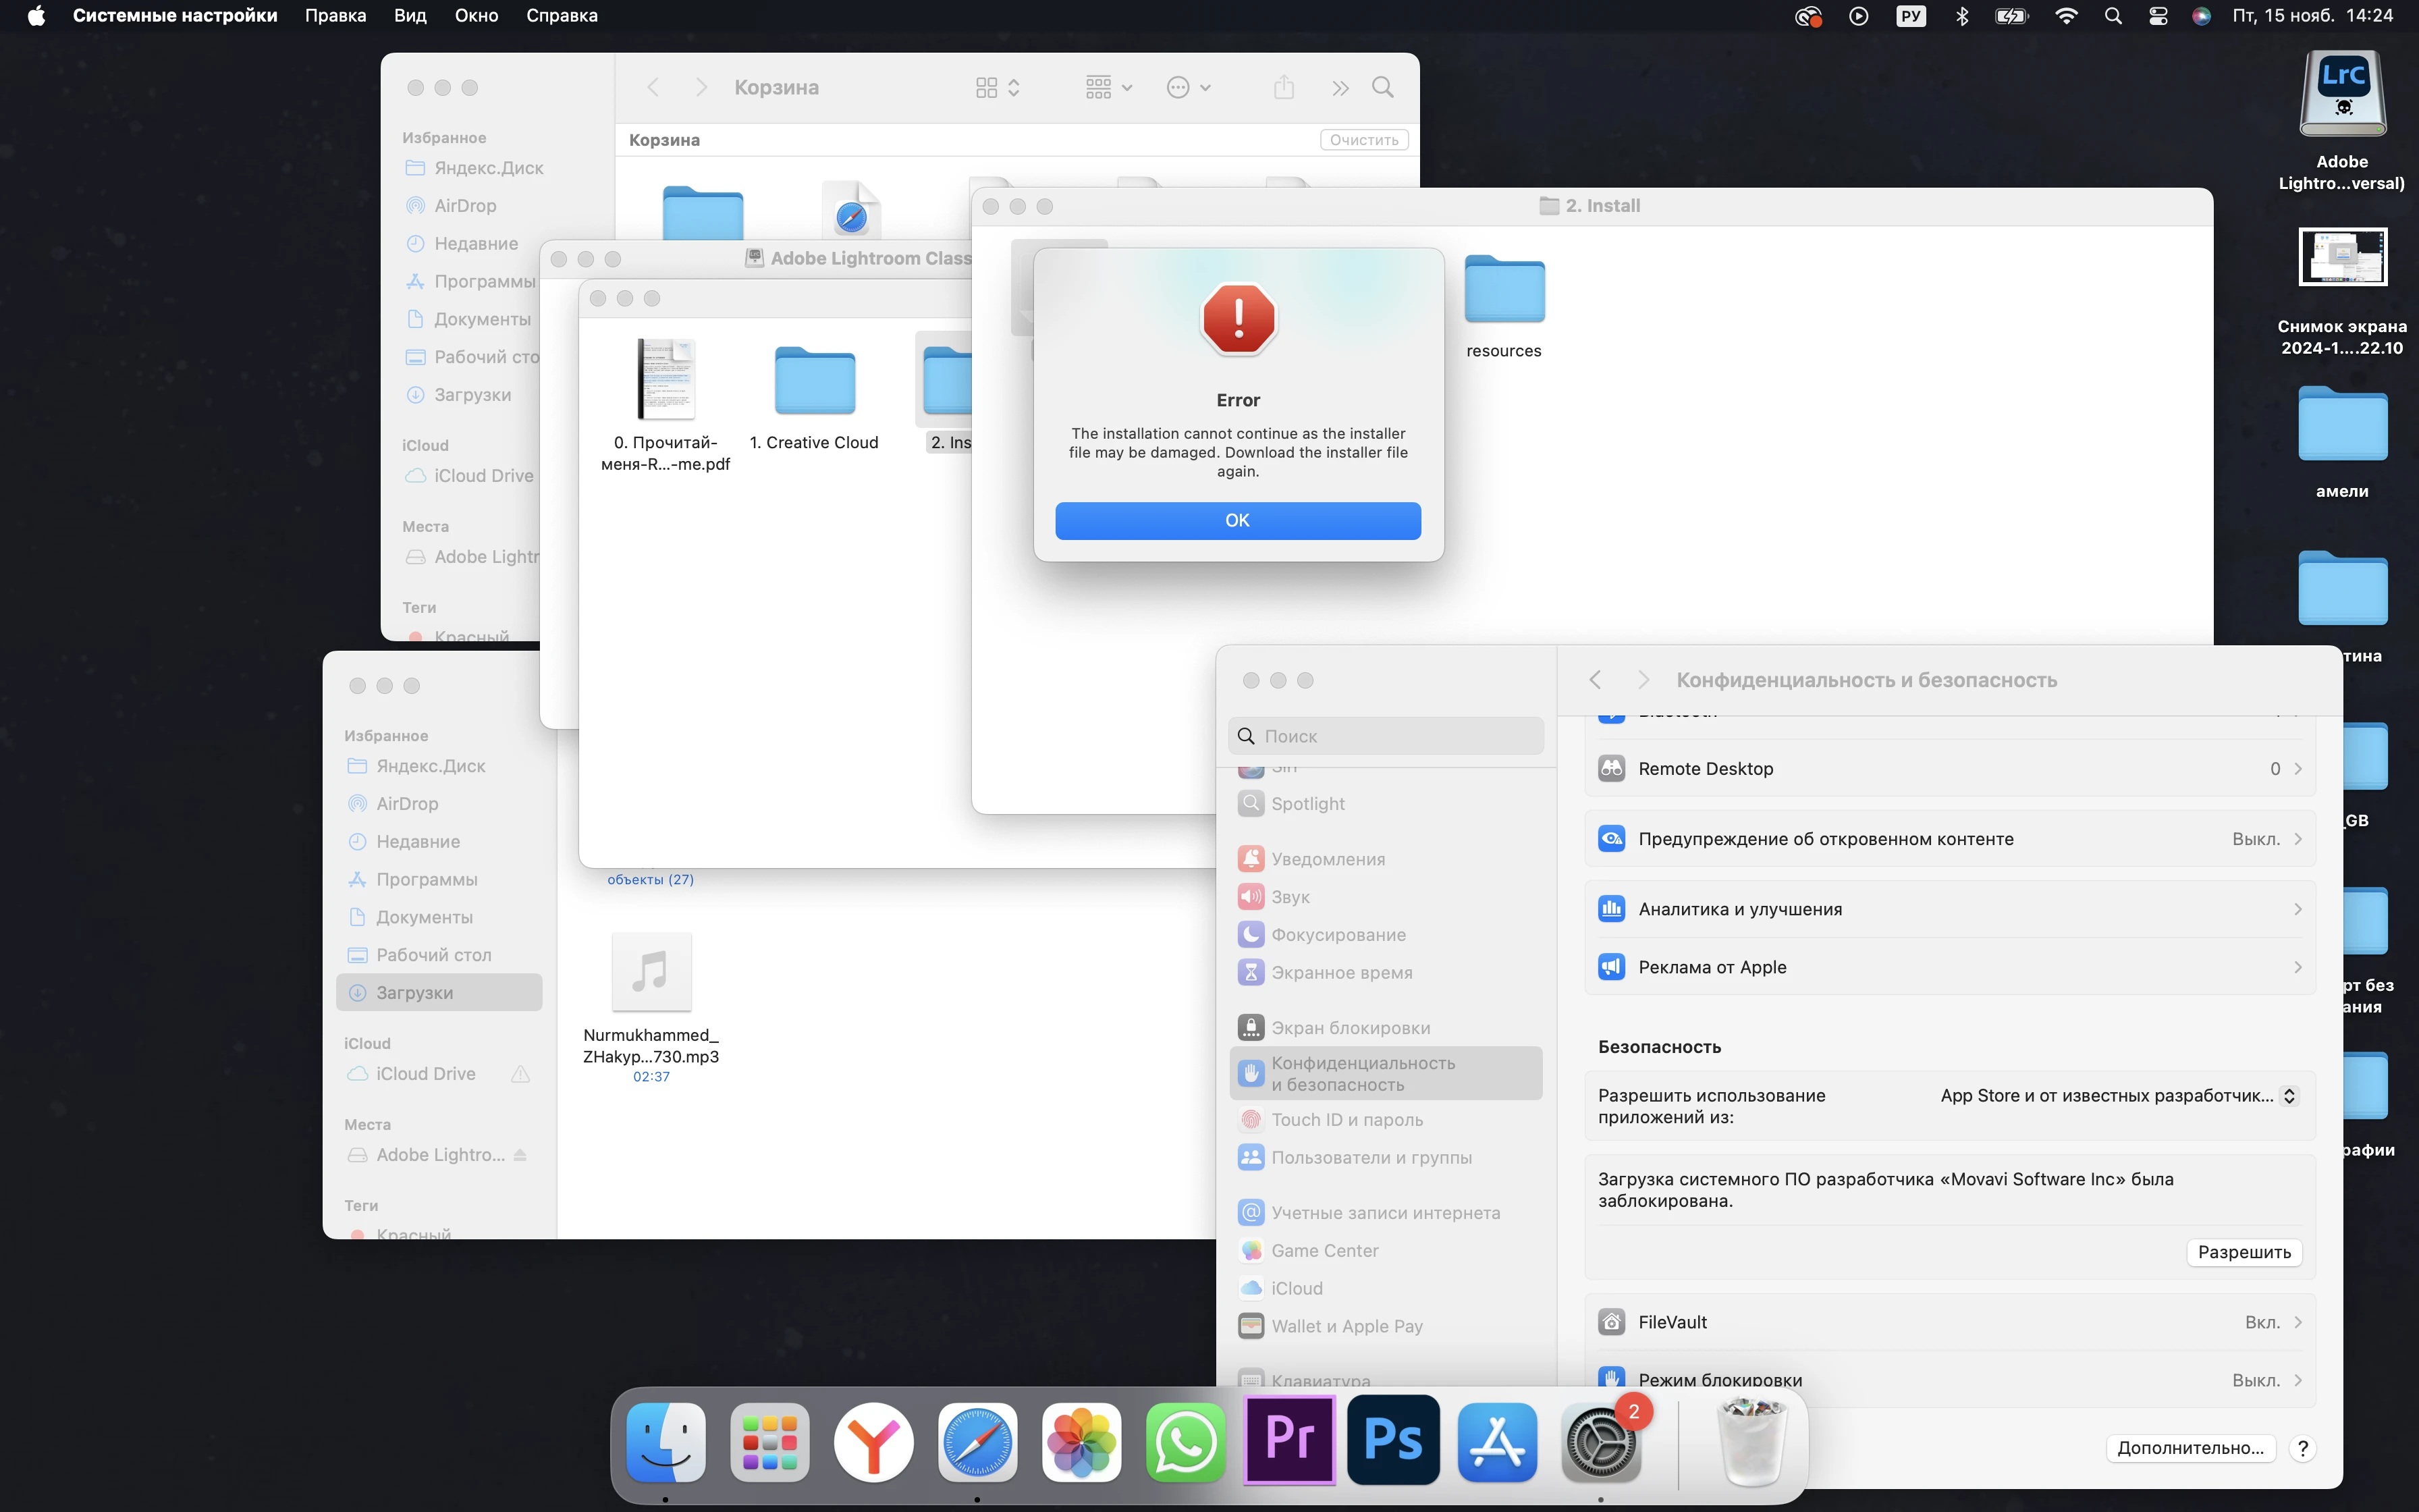This screenshot has height=1512, width=2419.
Task: Open Spotlight search in the menu bar
Action: (2113, 15)
